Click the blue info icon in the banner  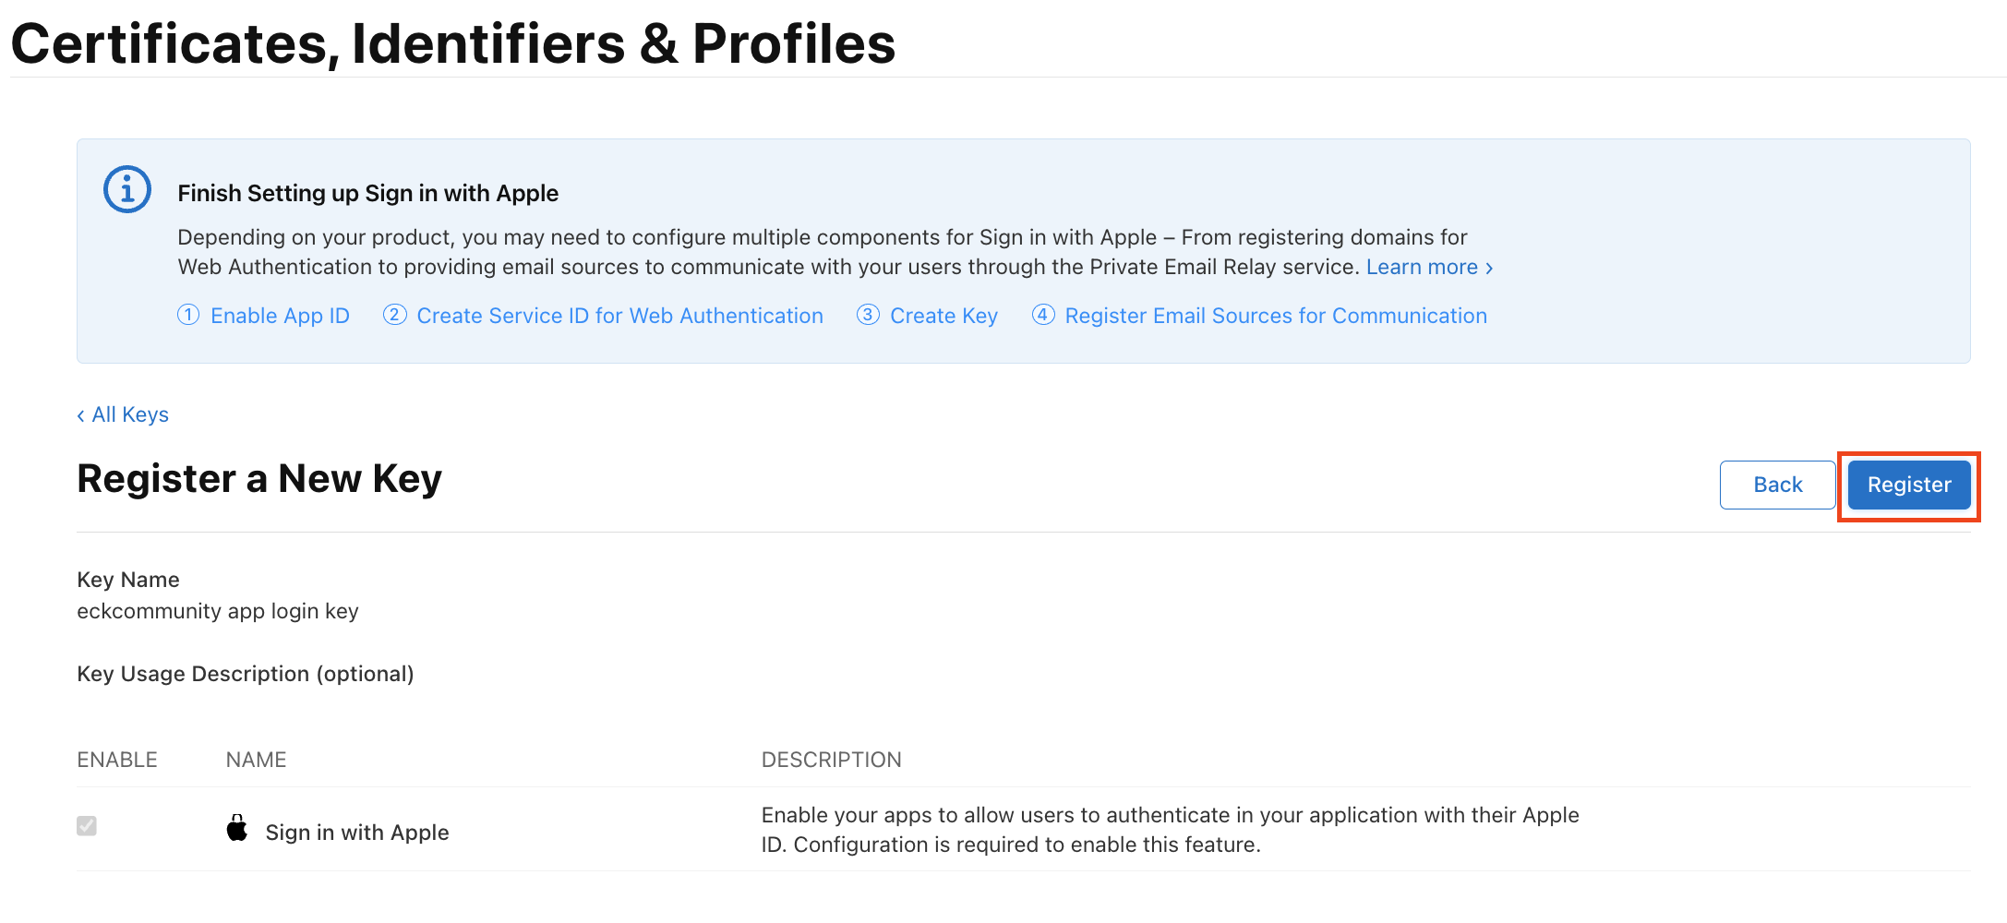tap(126, 188)
